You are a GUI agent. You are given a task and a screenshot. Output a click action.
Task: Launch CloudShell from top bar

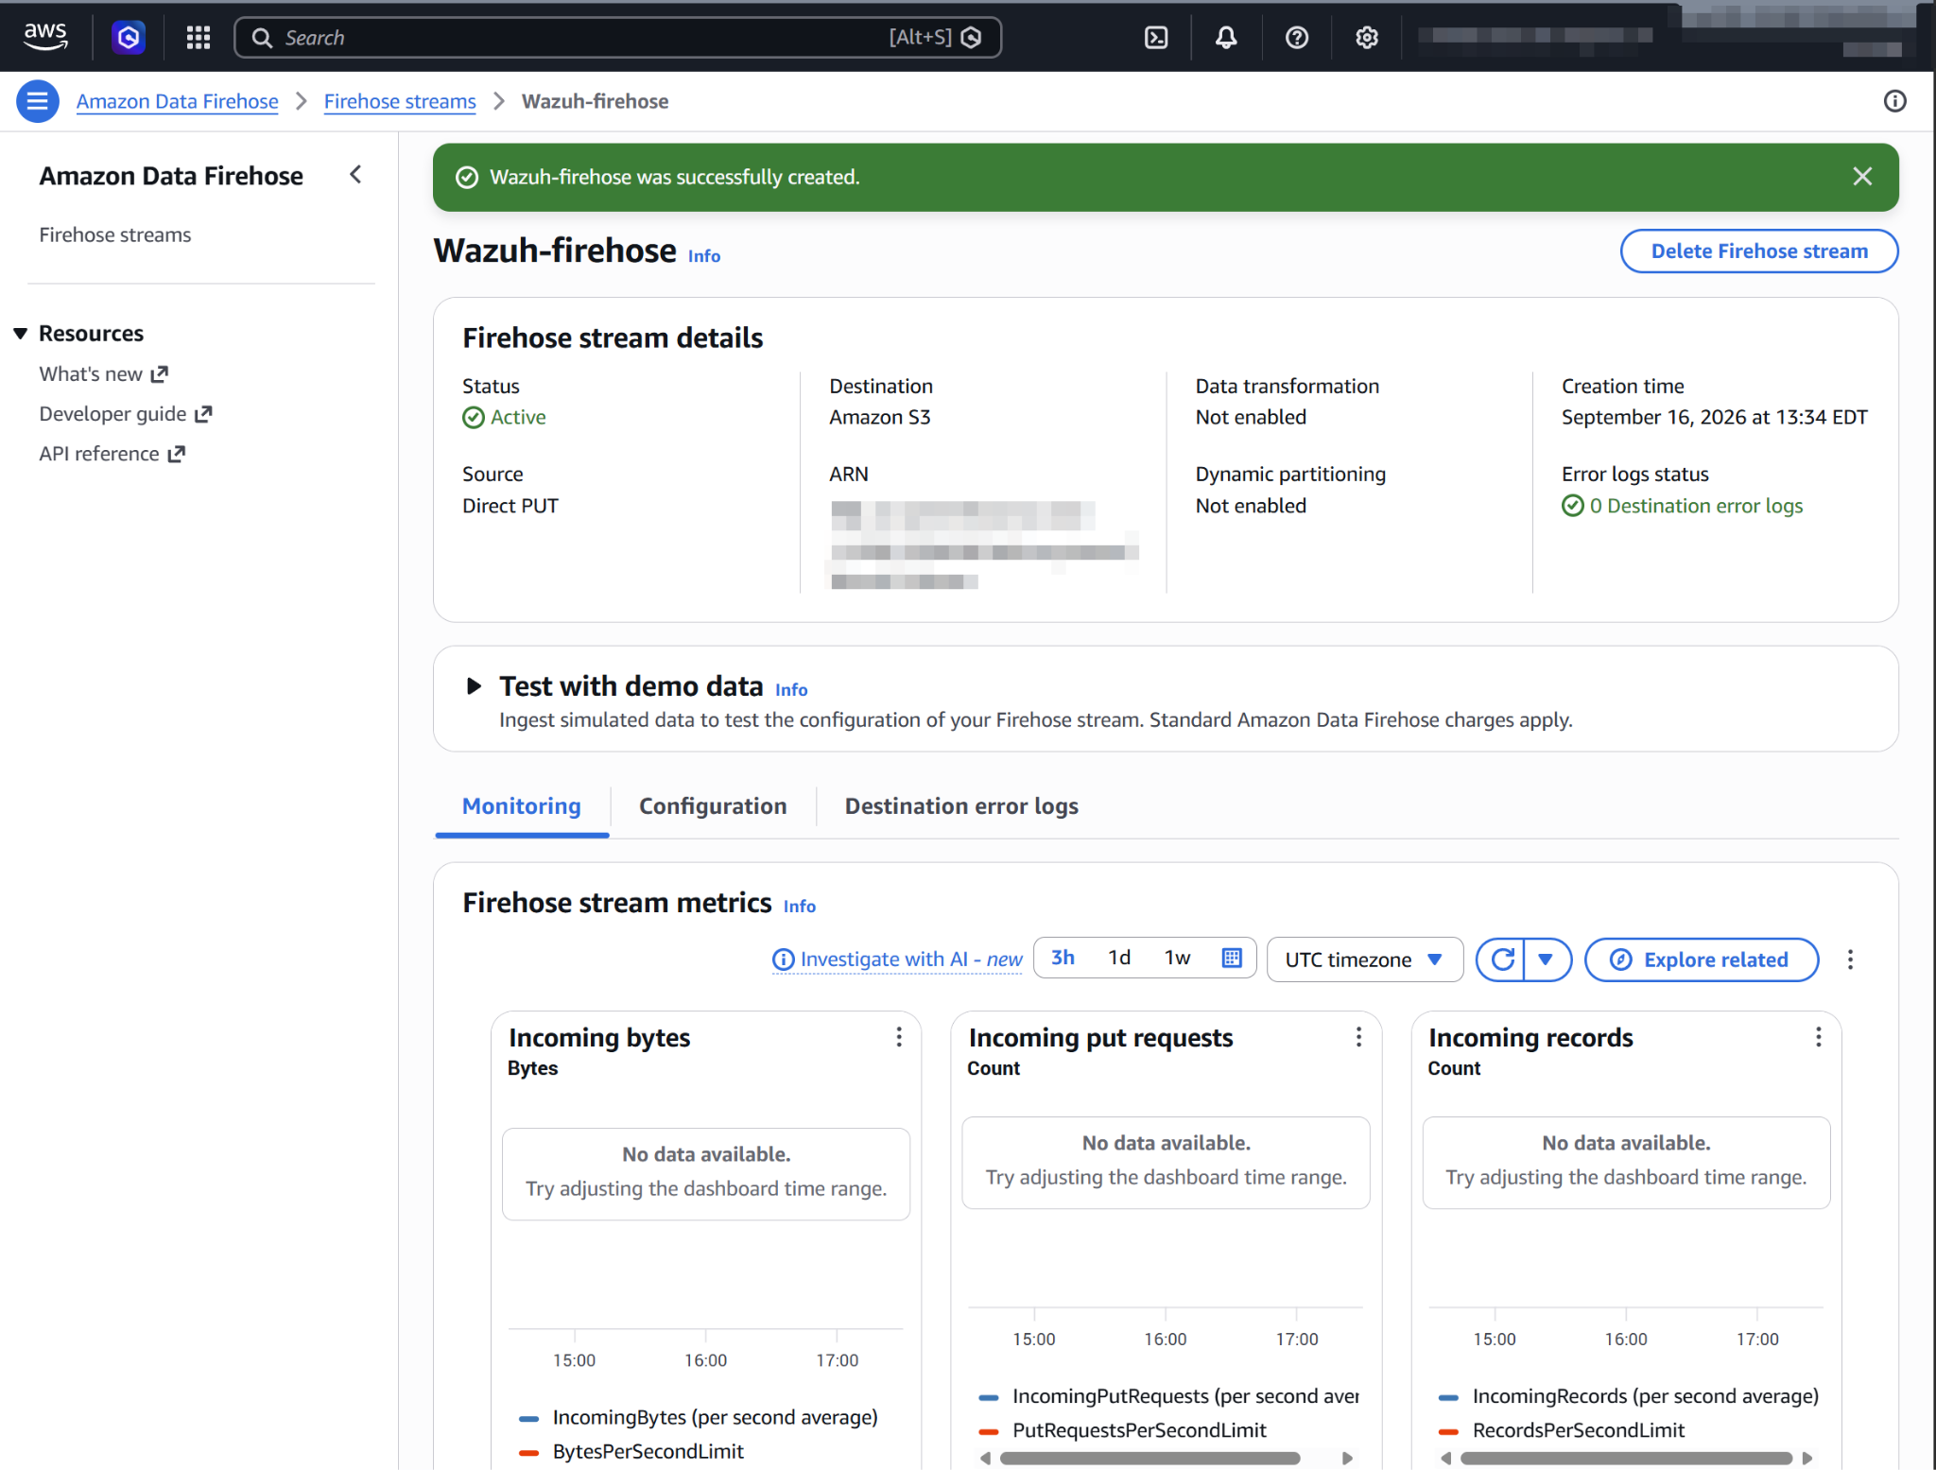(x=1156, y=37)
